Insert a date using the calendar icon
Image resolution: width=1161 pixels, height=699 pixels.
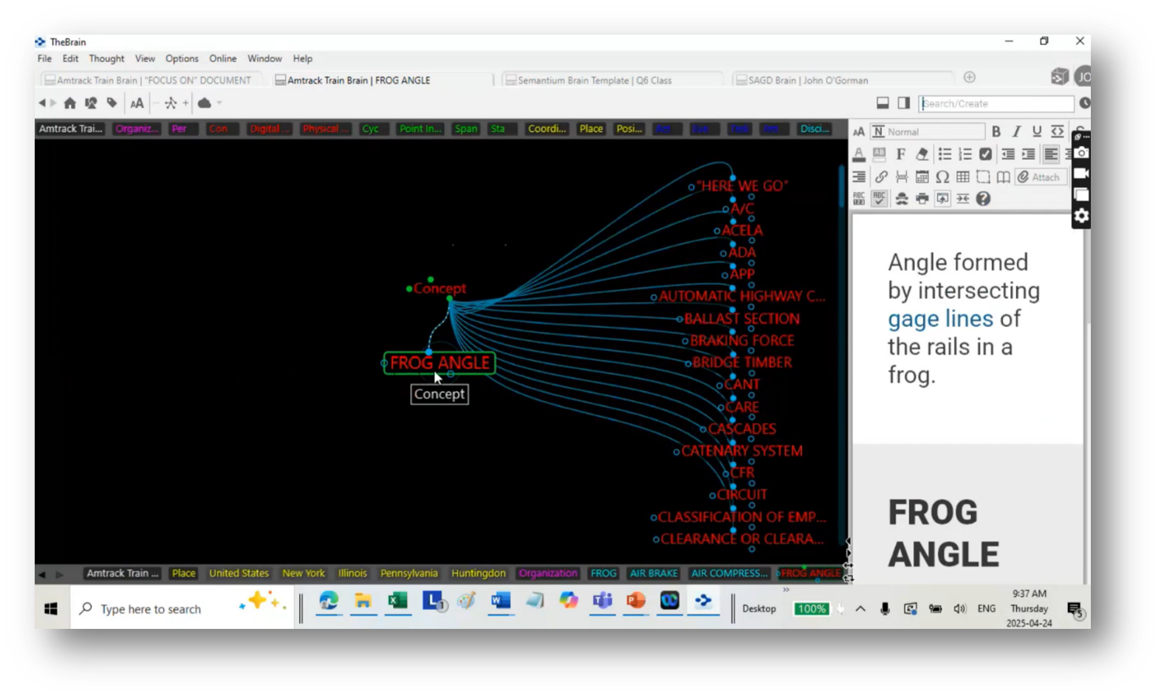pyautogui.click(x=922, y=177)
